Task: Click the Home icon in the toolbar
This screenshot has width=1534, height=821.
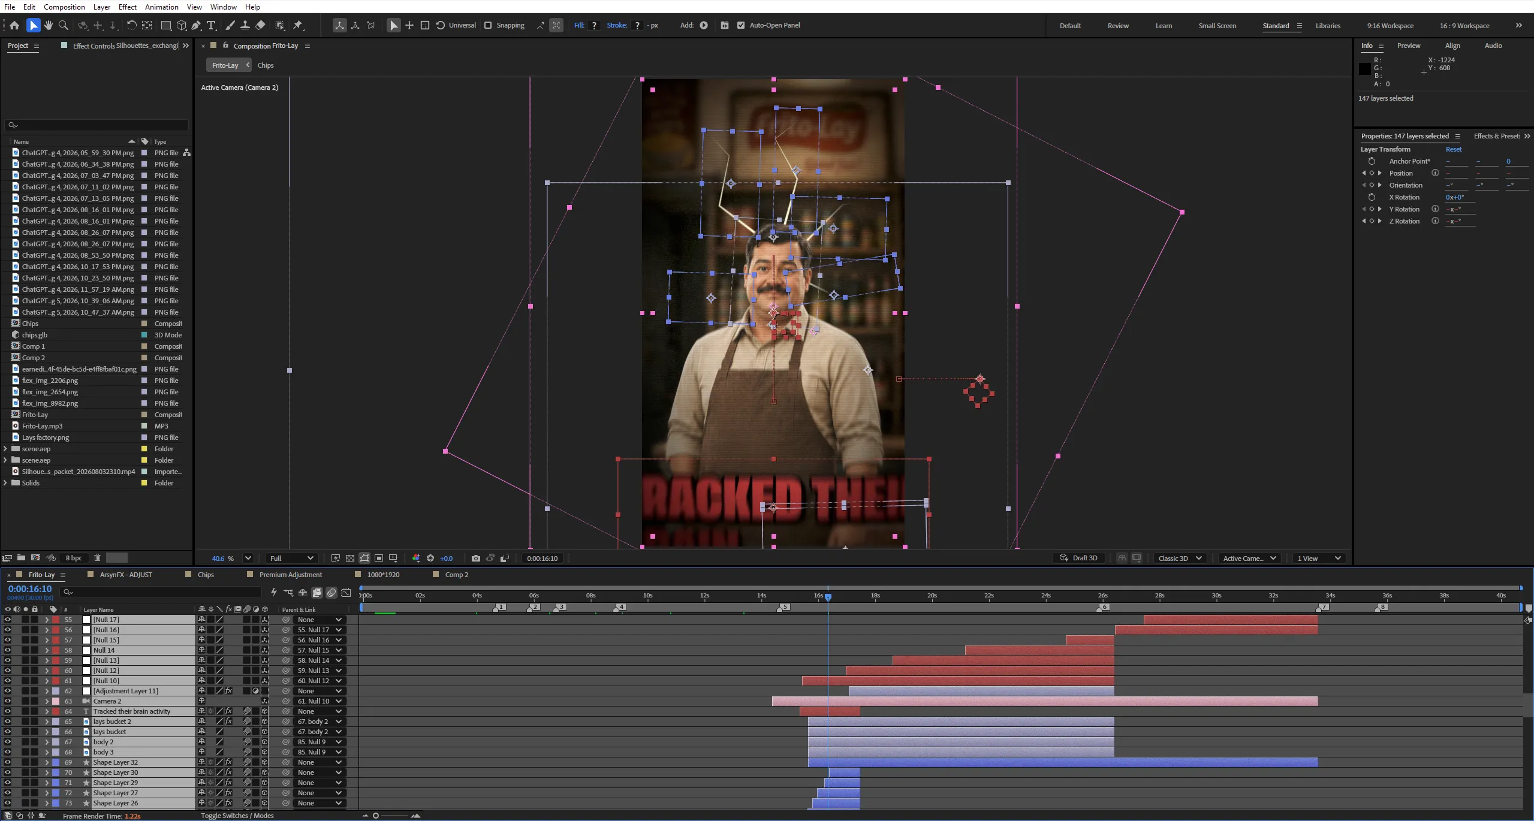Action: point(14,25)
